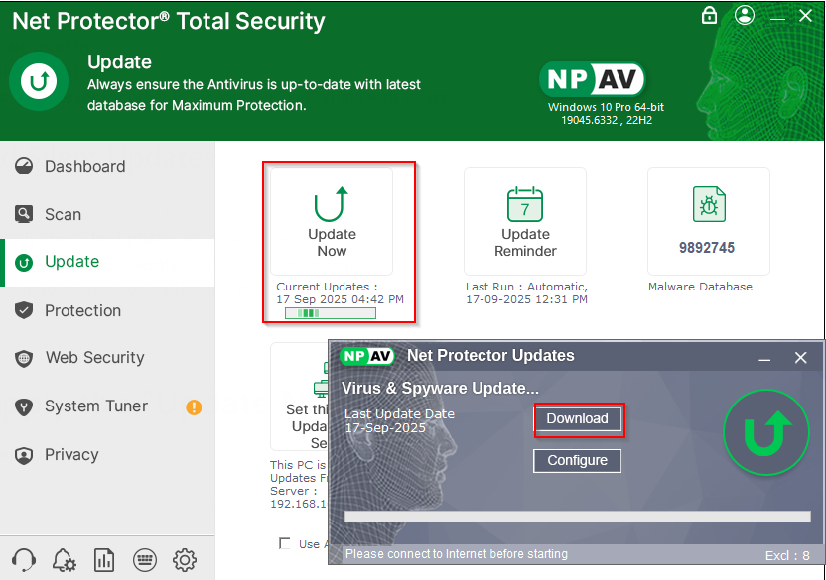The height and width of the screenshot is (580, 826).
Task: Click the Malware Database bug icon
Action: [709, 205]
